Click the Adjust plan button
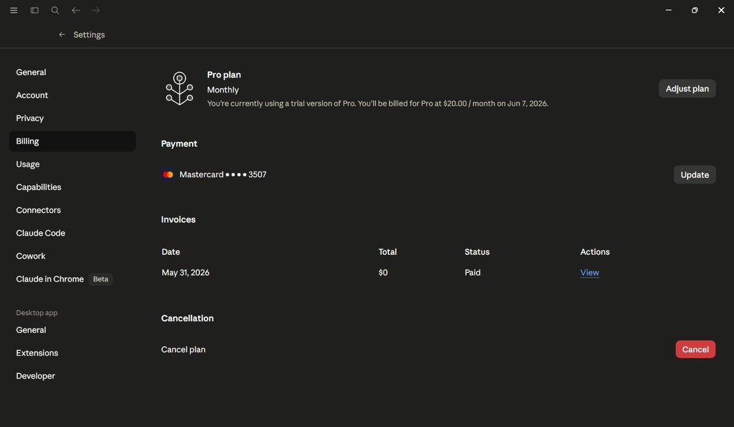Viewport: 734px width, 427px height. (x=687, y=89)
